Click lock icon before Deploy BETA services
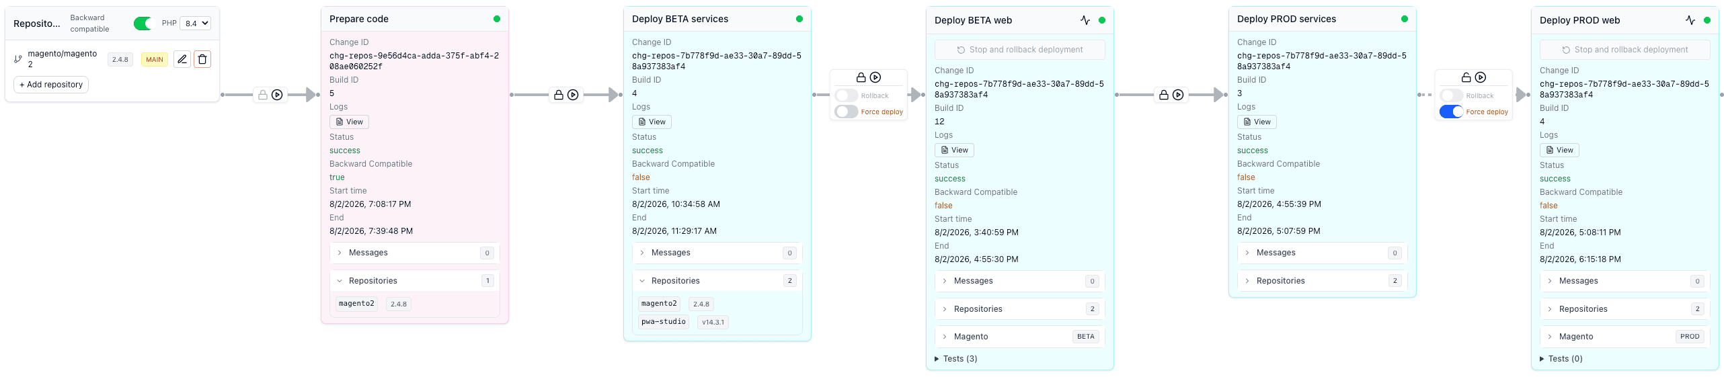 click(x=559, y=95)
